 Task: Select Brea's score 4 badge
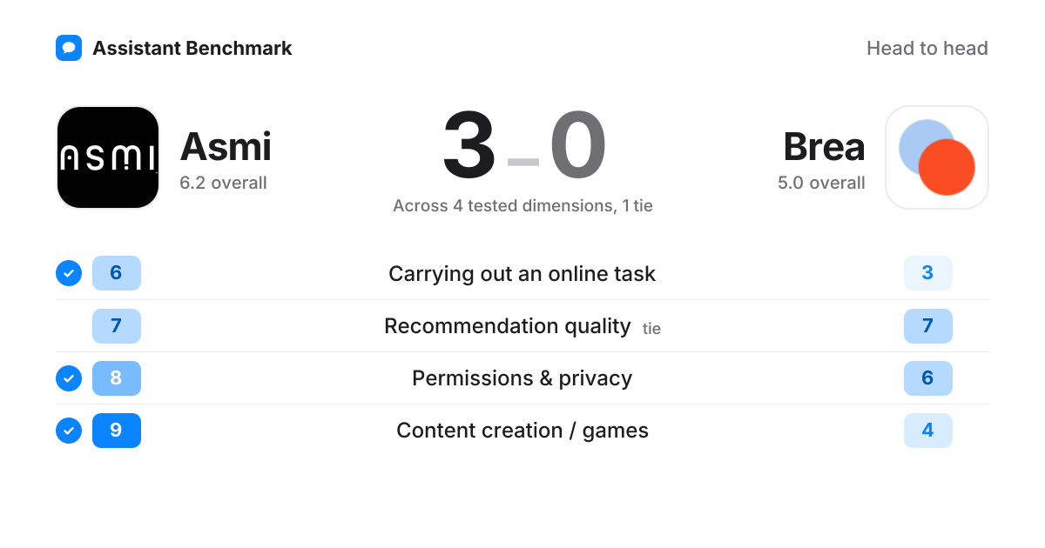coord(928,430)
